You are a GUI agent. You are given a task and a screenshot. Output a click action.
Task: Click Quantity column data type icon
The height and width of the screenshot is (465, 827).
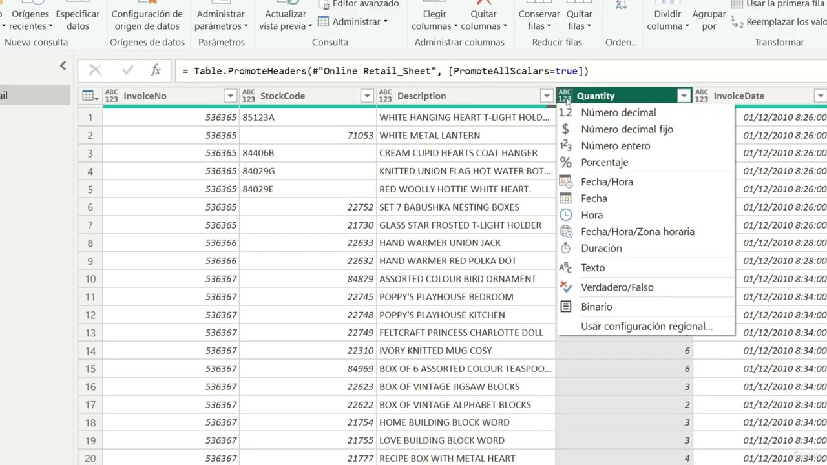(565, 96)
